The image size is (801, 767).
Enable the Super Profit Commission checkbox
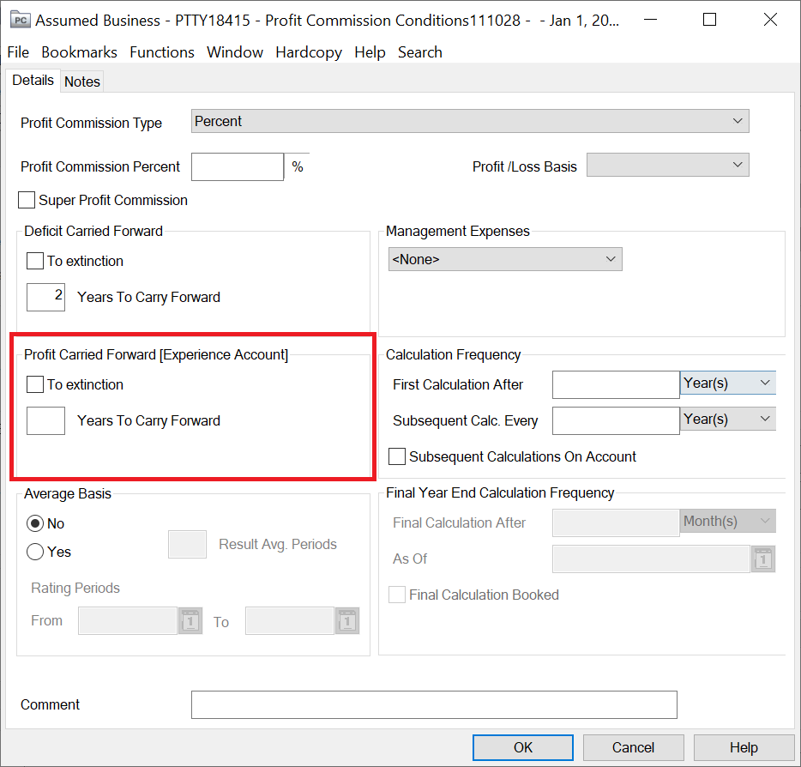coord(27,201)
